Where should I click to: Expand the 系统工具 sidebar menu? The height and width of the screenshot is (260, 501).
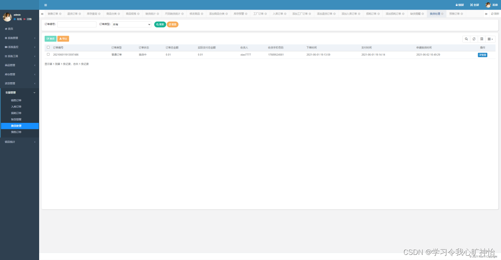pos(19,56)
